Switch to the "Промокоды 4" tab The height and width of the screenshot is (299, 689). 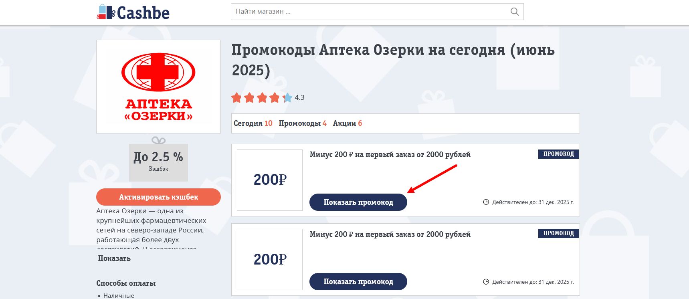pos(303,123)
